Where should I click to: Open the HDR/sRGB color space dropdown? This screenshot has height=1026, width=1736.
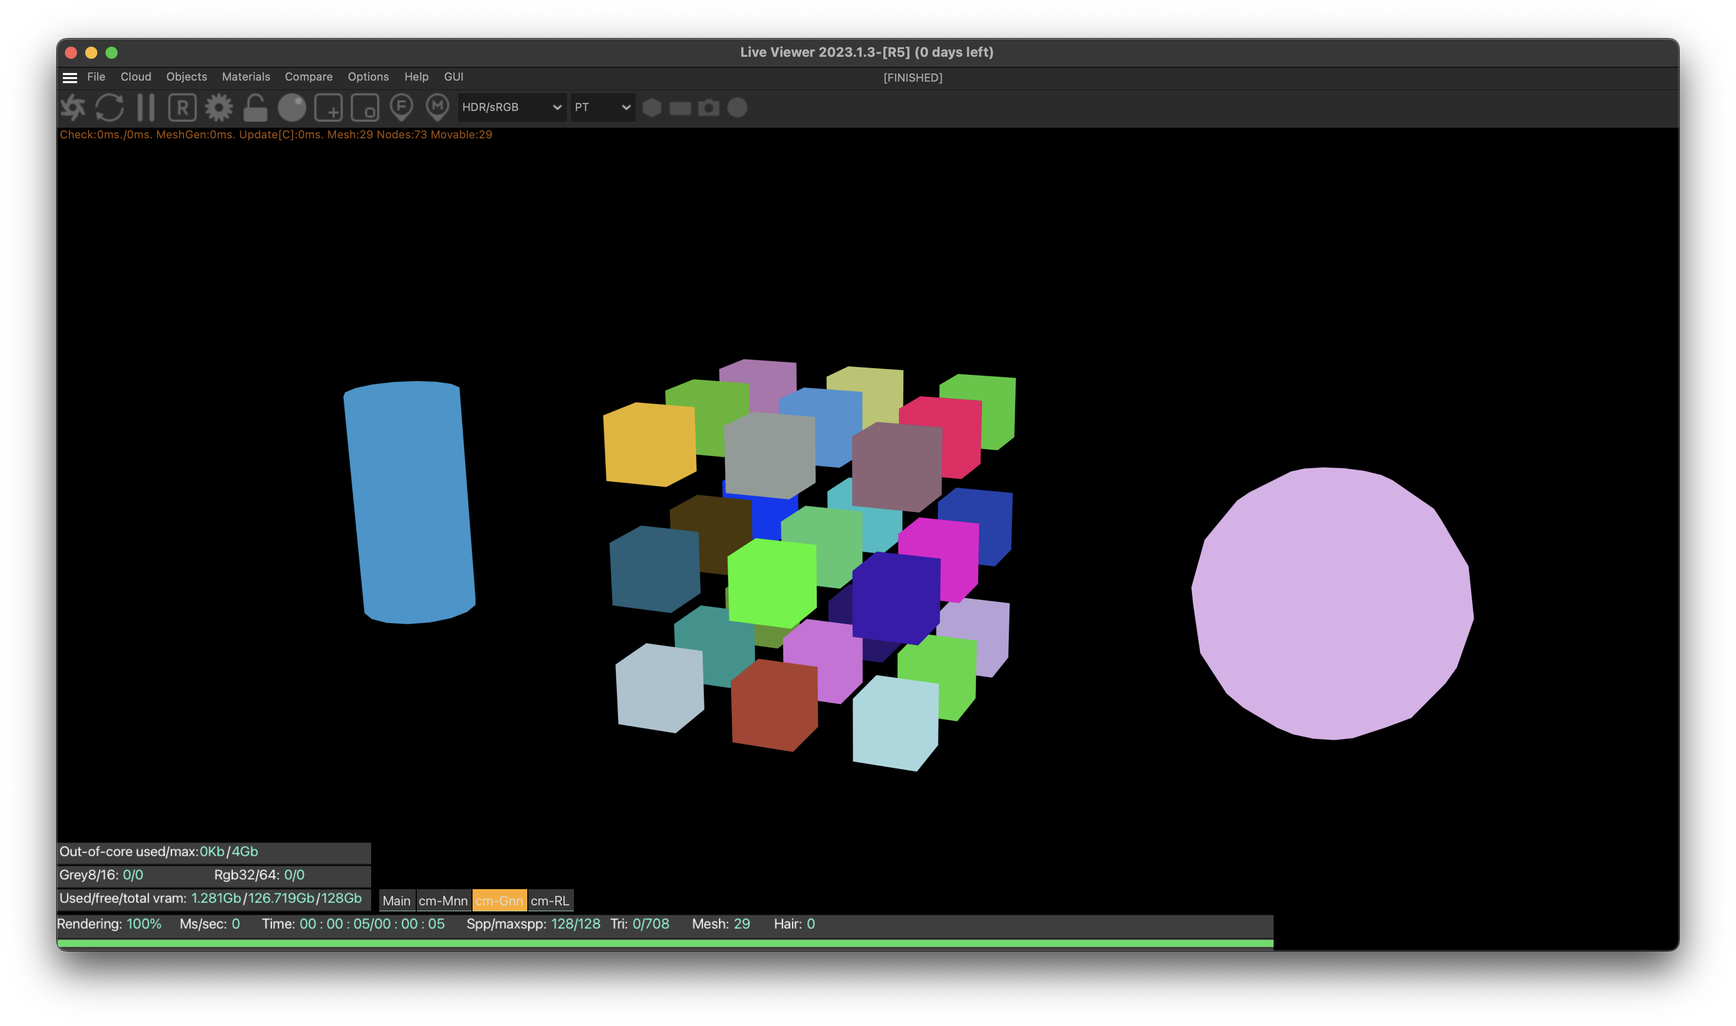click(512, 107)
